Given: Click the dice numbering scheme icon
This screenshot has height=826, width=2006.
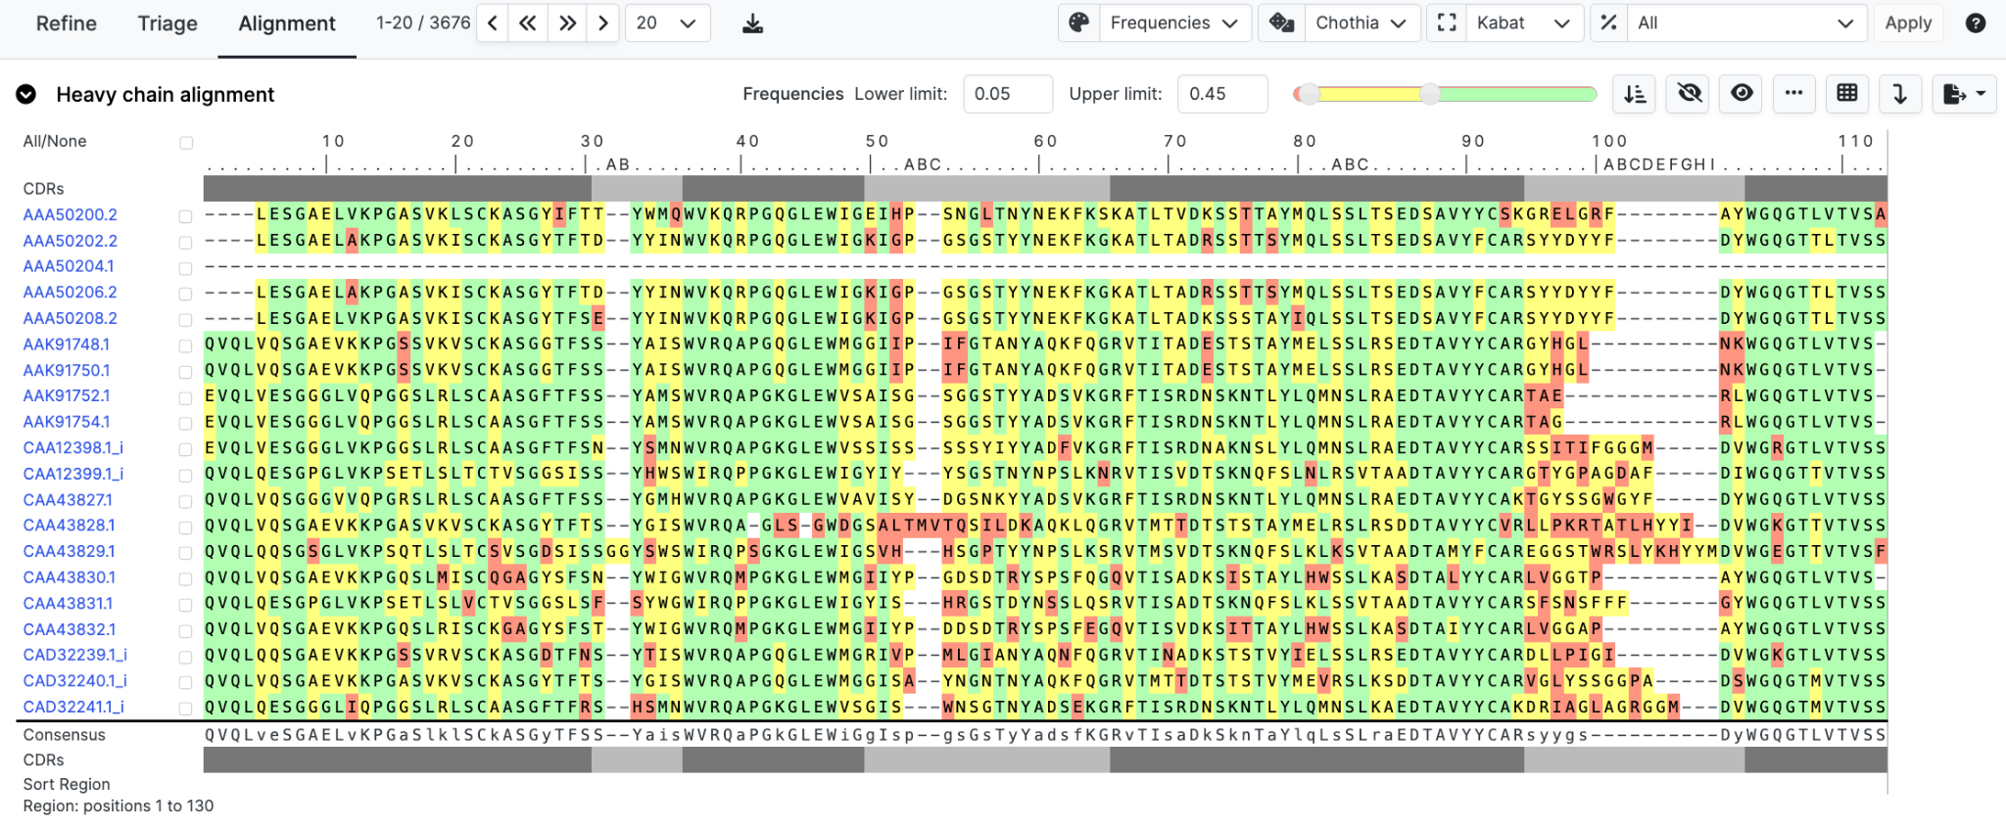Looking at the screenshot, I should [x=1282, y=23].
